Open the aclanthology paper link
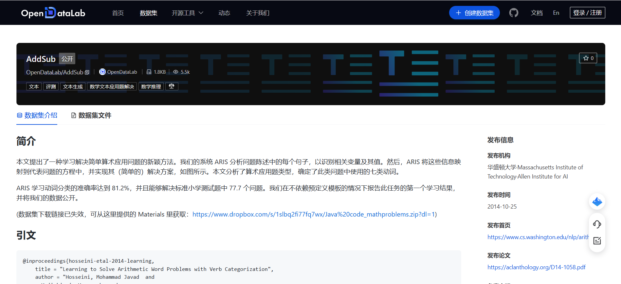The image size is (621, 284). (x=536, y=267)
